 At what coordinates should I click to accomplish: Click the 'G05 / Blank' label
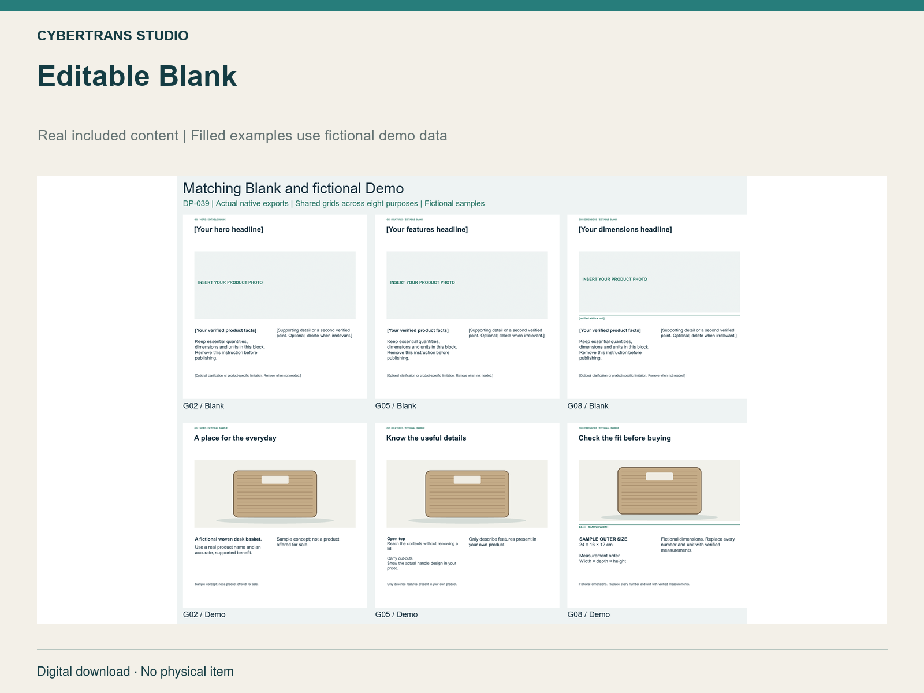396,406
